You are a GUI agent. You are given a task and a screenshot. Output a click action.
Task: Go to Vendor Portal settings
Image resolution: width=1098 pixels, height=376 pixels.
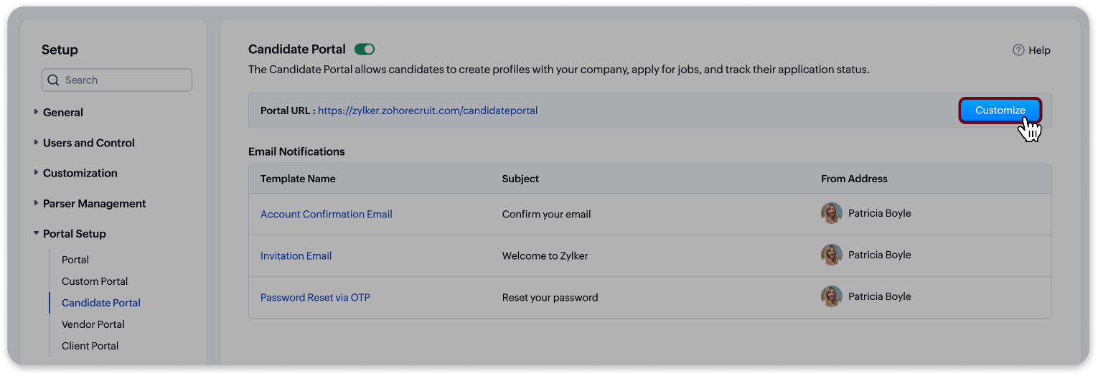coord(93,324)
